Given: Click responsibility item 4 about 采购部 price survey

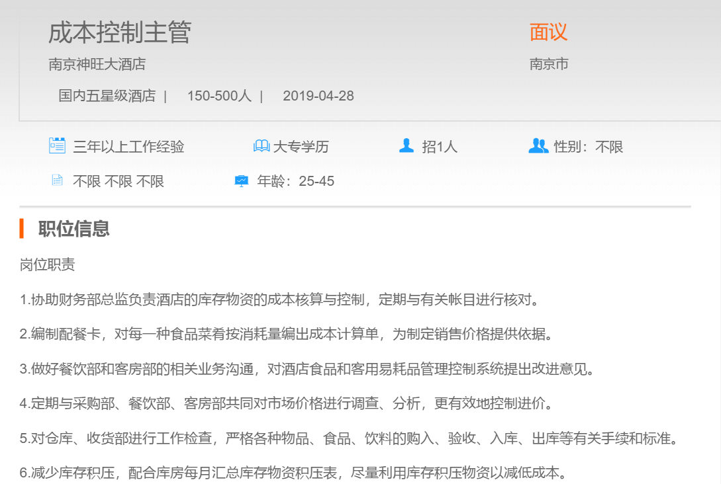Looking at the screenshot, I should 286,403.
